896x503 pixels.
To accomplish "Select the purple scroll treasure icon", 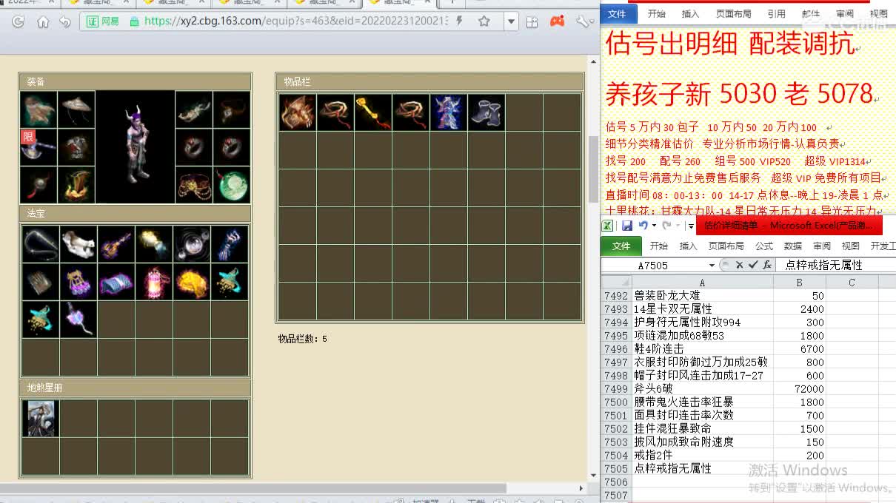I will pyautogui.click(x=116, y=282).
